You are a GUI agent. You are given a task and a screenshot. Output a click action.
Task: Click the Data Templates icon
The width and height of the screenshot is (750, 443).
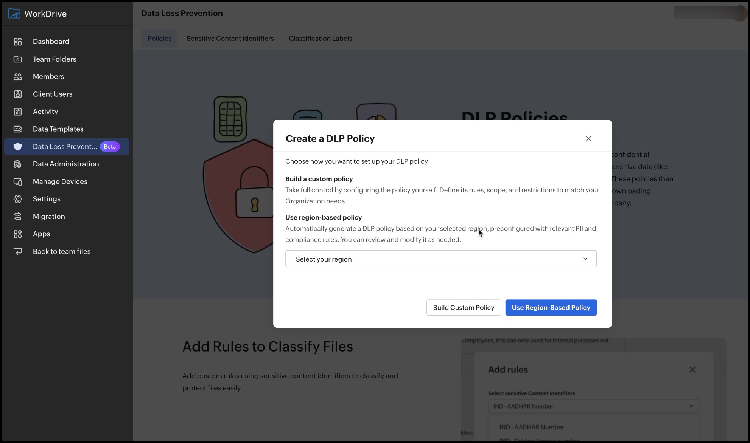(18, 129)
